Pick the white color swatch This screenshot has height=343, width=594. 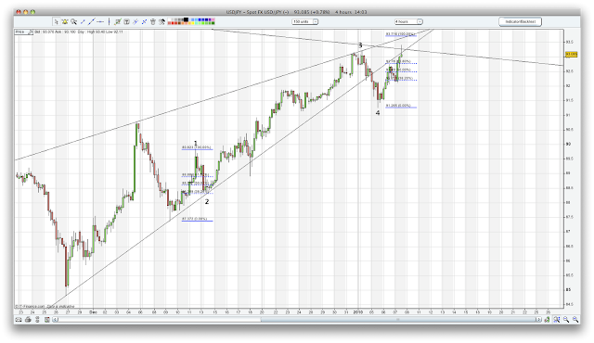[x=169, y=19]
